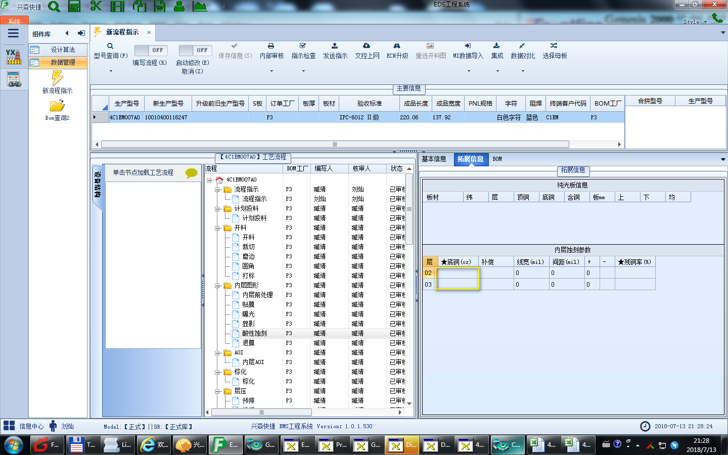The height and width of the screenshot is (455, 728).
Task: Click MI数据导入 import tool
Action: click(x=468, y=51)
